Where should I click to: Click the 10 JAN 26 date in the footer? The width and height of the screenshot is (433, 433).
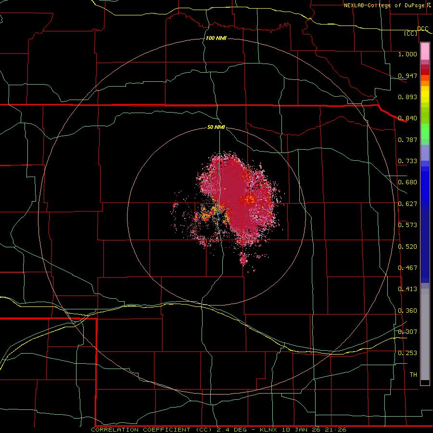tap(301, 430)
